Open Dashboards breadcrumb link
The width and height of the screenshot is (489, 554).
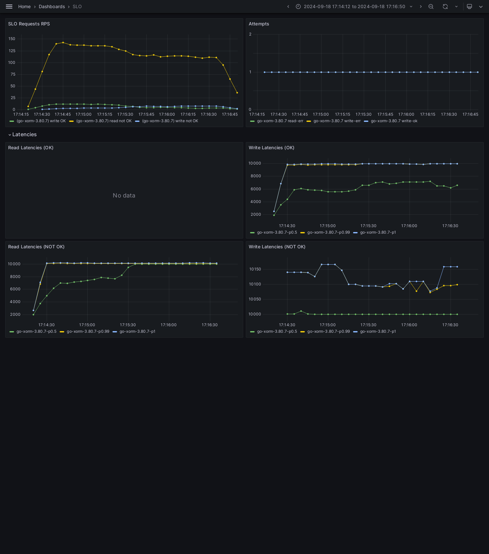pos(52,7)
